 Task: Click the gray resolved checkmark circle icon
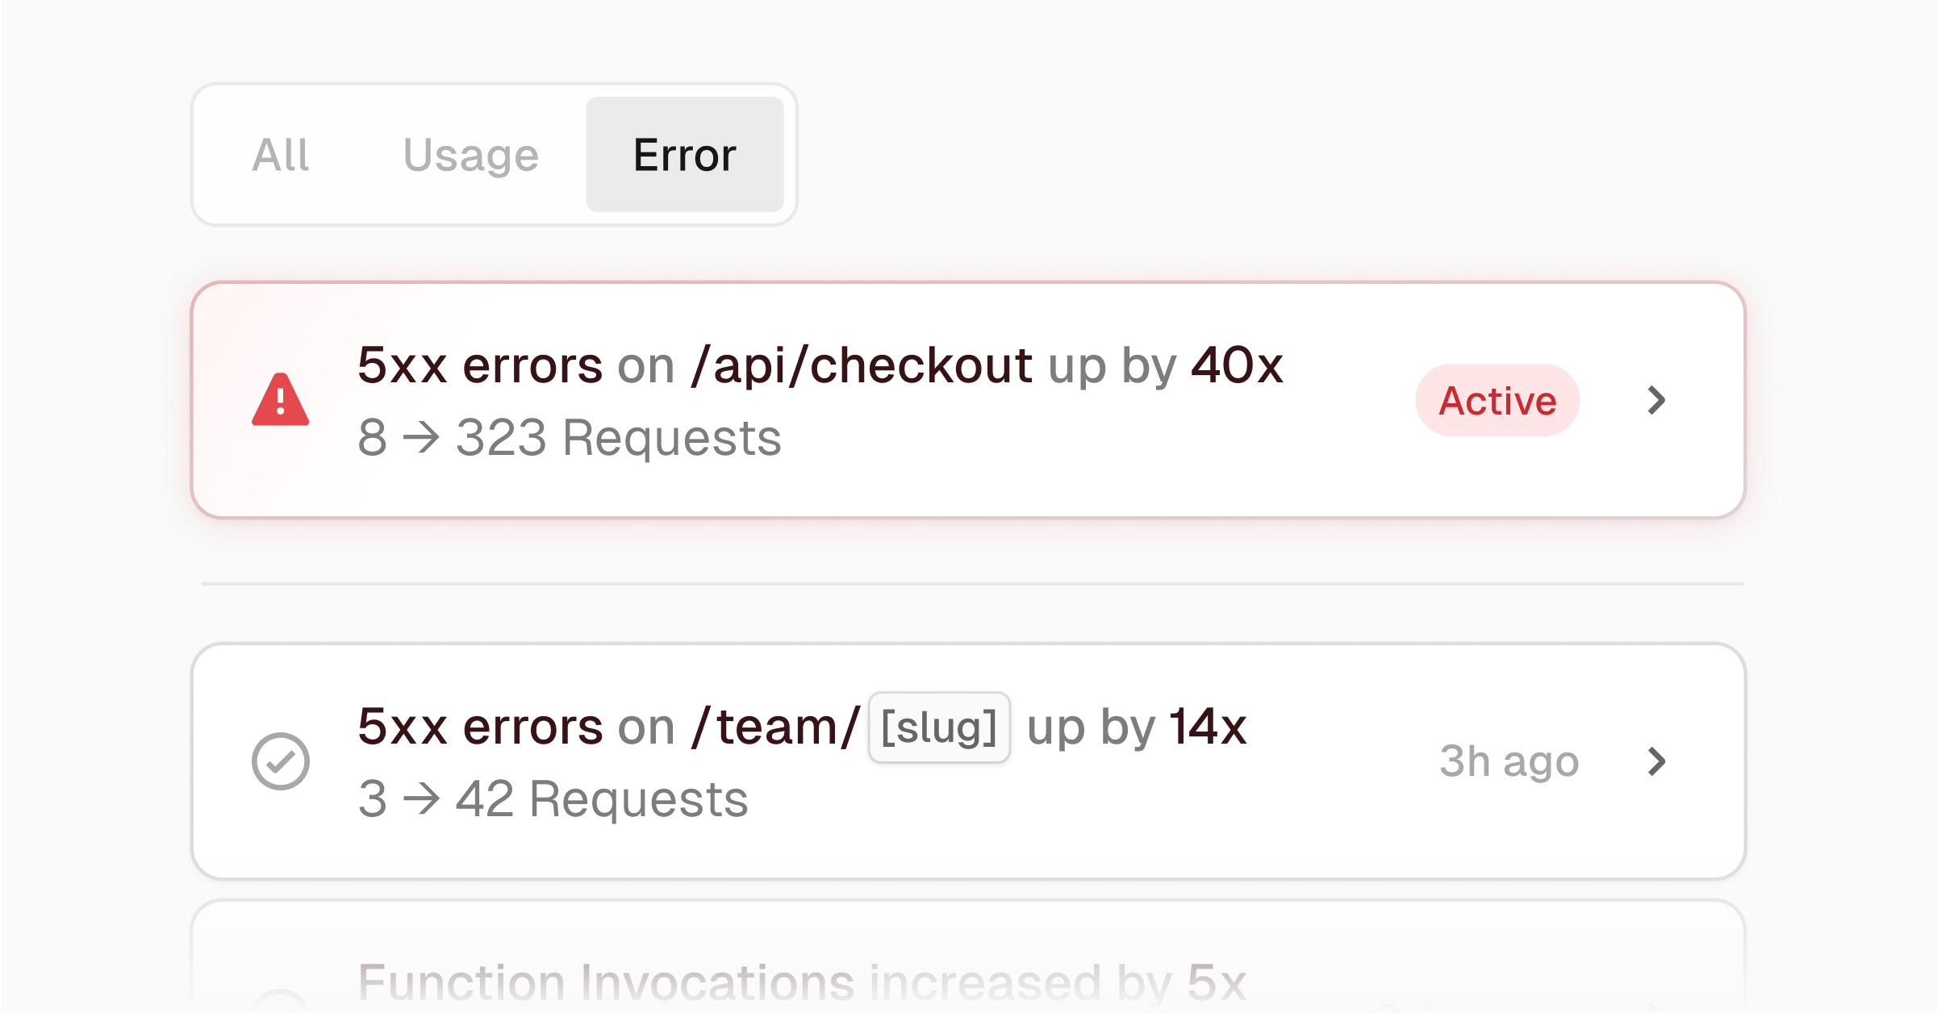(x=280, y=761)
